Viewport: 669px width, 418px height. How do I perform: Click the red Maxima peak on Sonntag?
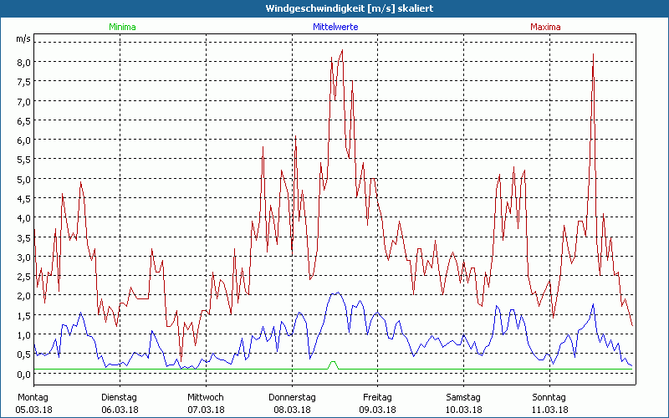click(x=593, y=55)
